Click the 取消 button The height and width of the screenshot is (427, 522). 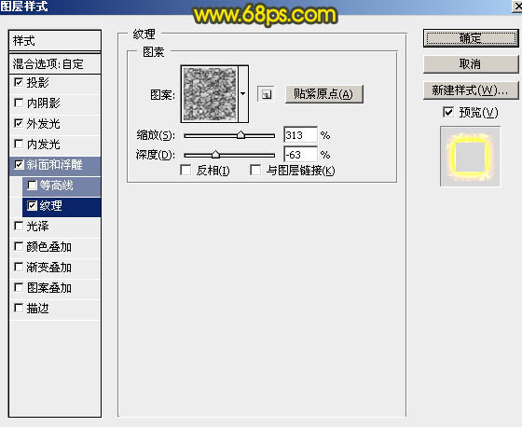pyautogui.click(x=471, y=64)
